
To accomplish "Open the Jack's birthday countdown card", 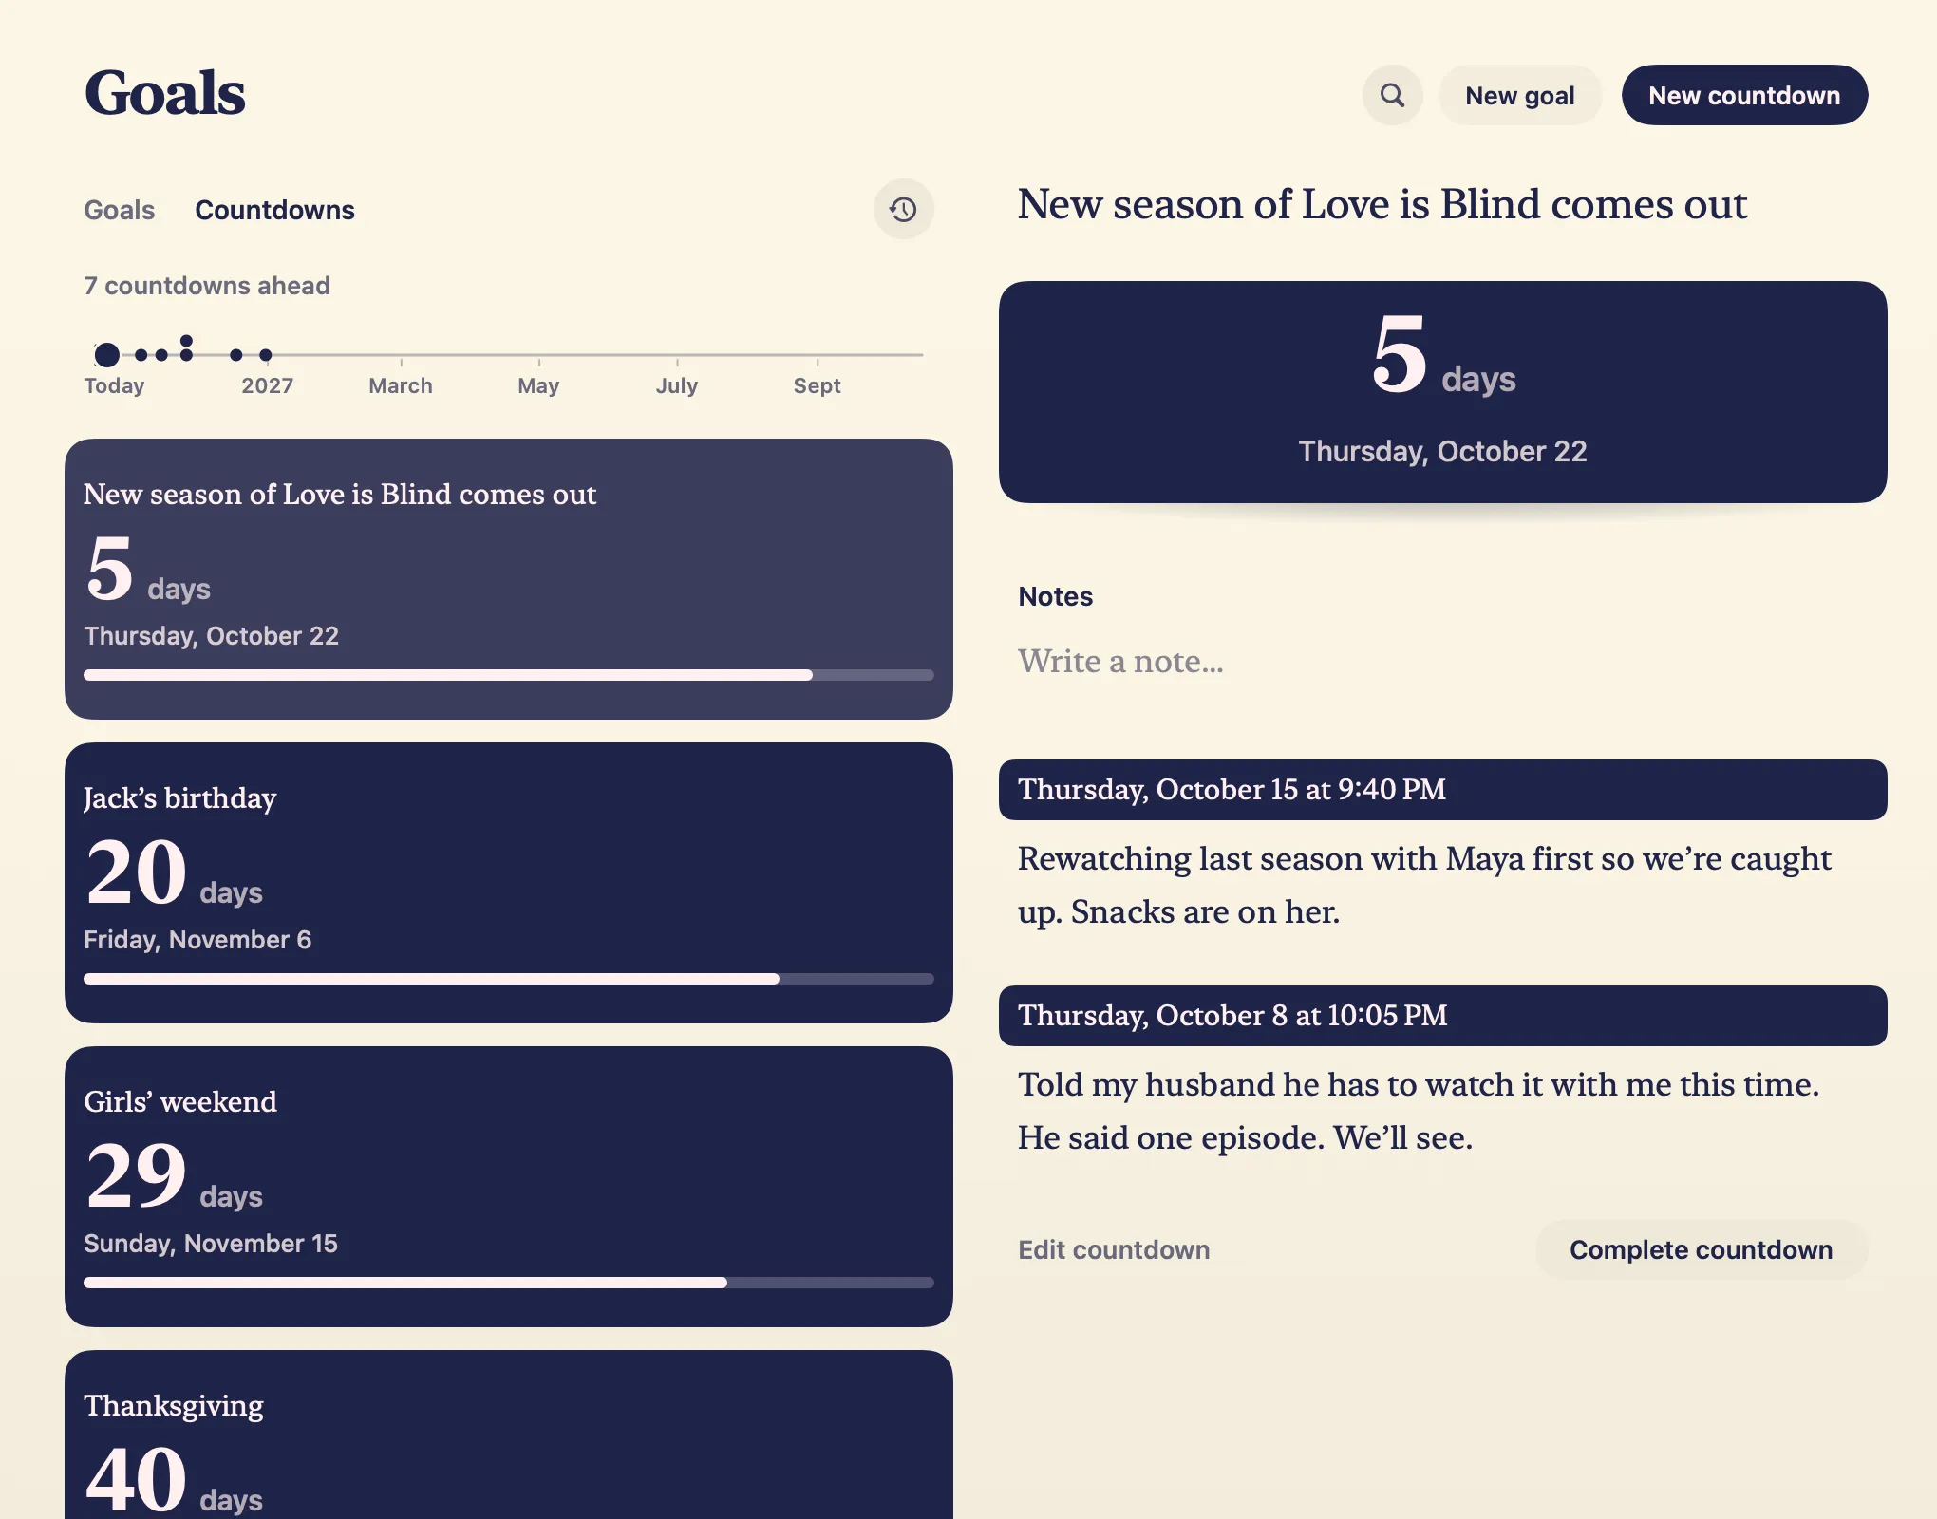I will tap(508, 883).
